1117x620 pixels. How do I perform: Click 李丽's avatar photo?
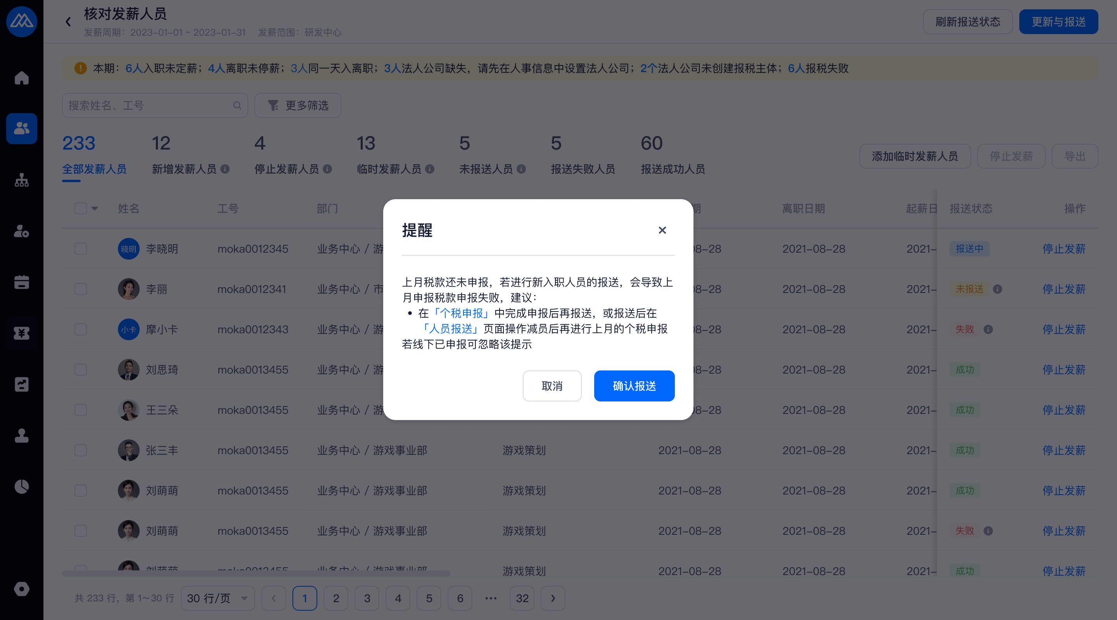click(x=129, y=289)
